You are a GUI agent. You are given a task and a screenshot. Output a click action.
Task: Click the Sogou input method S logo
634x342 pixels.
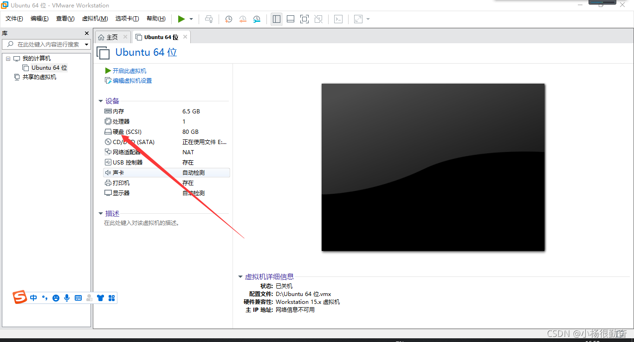point(20,297)
